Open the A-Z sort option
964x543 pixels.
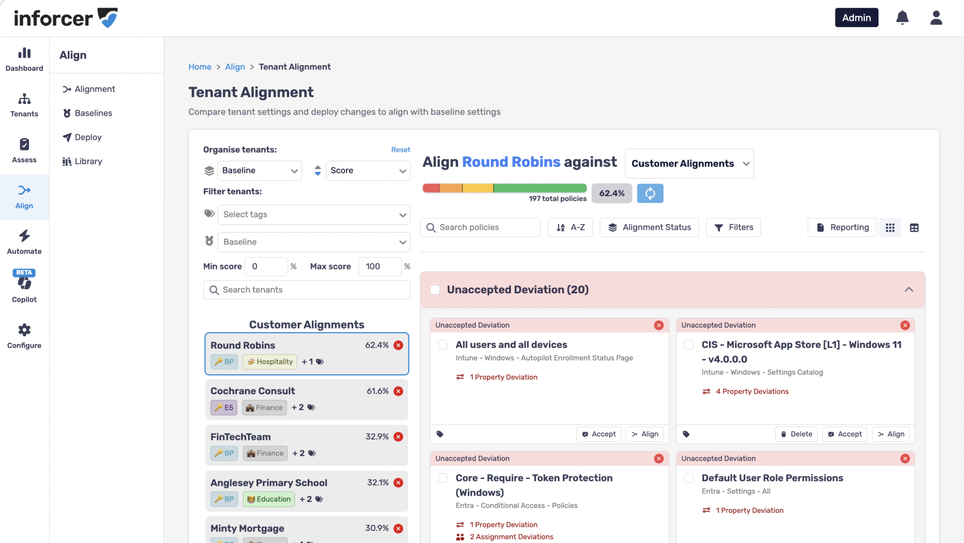click(x=570, y=227)
